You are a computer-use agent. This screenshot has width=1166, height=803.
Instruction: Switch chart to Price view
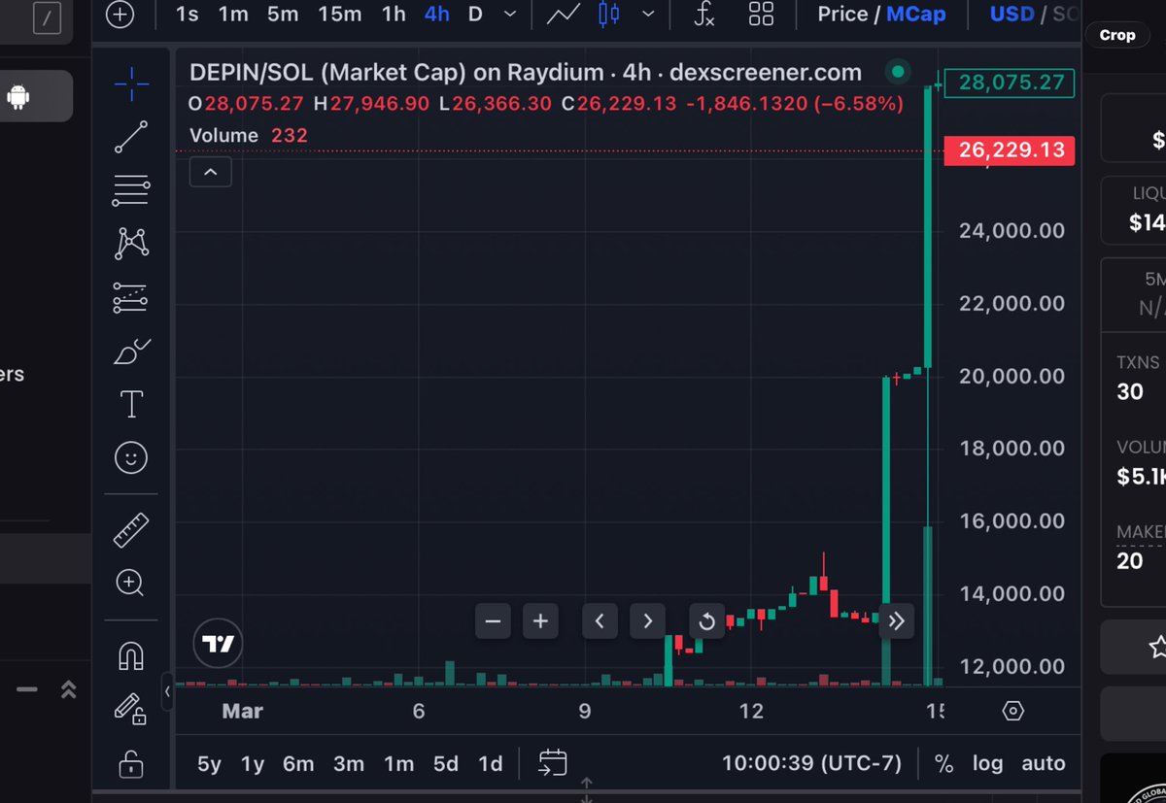coord(842,14)
